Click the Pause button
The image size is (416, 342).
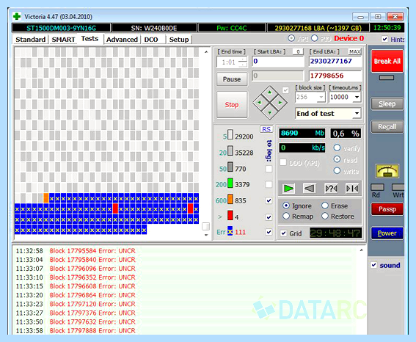point(232,79)
